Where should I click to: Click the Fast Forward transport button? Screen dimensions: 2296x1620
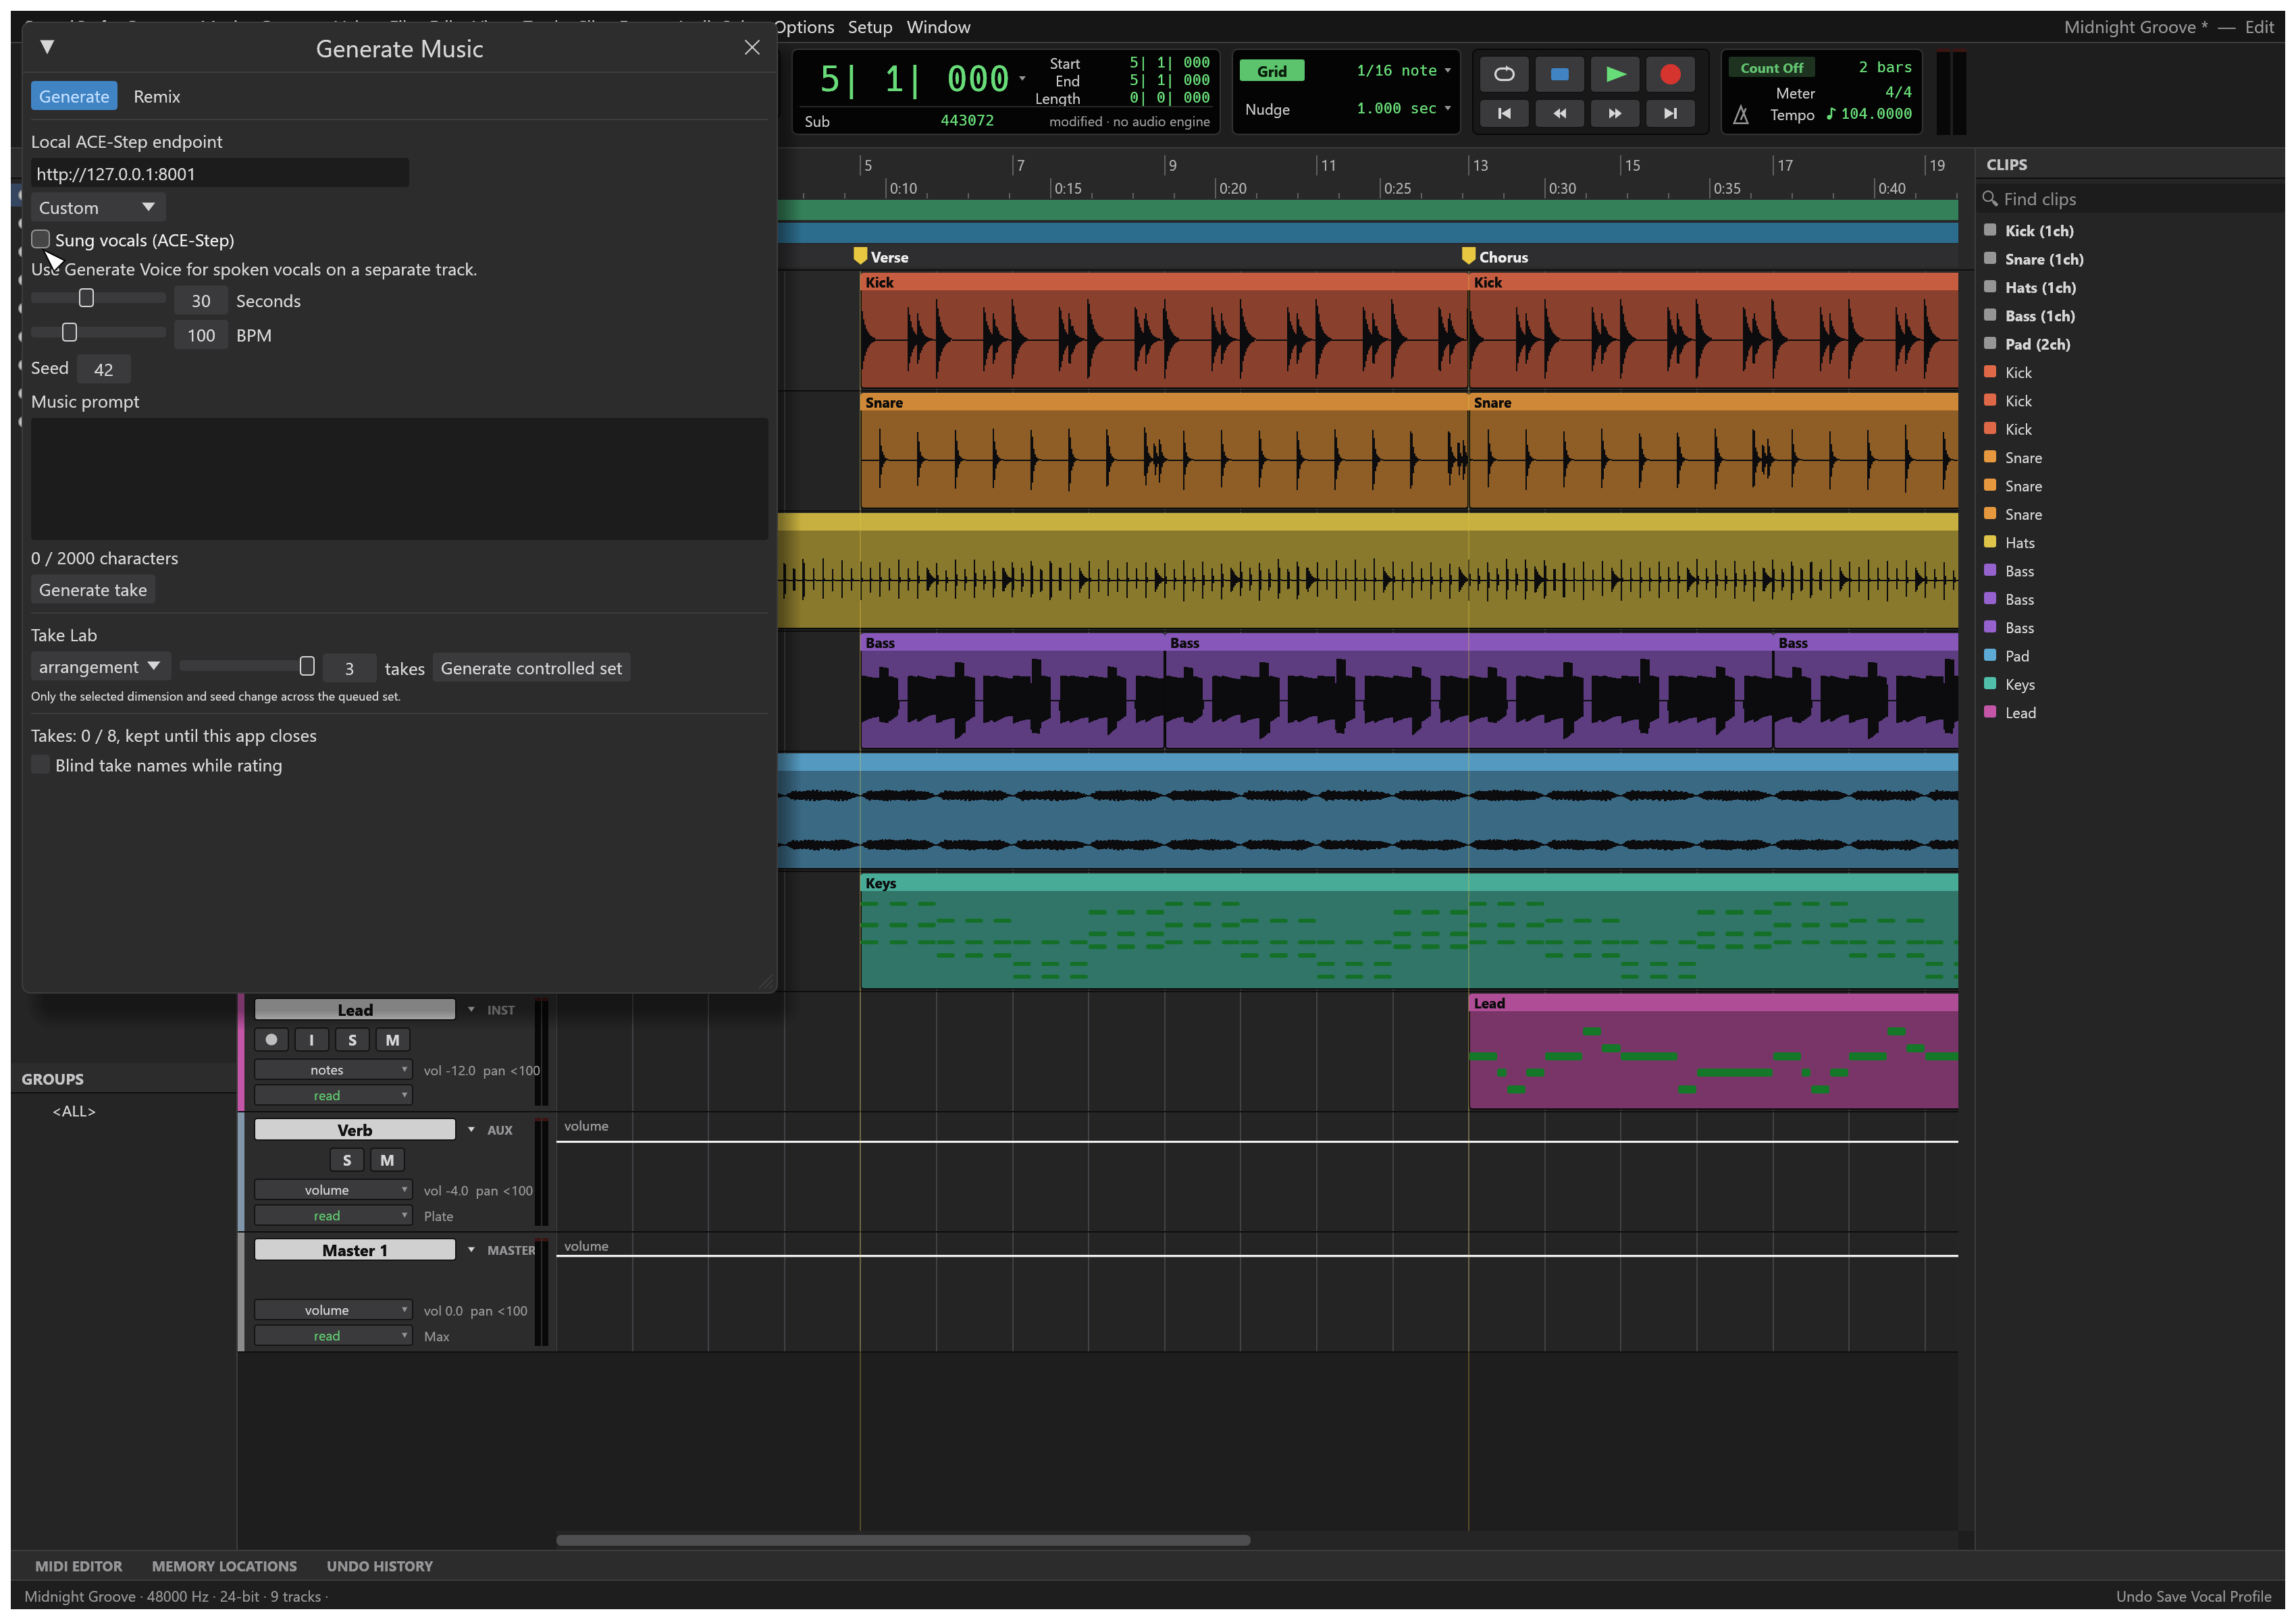pos(1615,114)
